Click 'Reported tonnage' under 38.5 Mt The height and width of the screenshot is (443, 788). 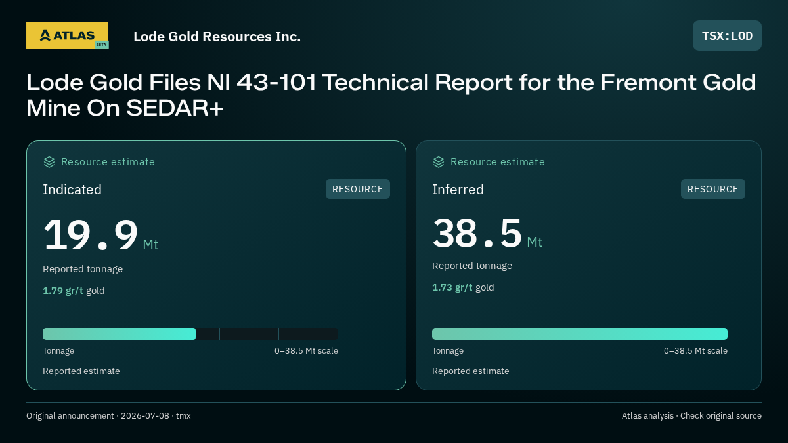click(472, 266)
